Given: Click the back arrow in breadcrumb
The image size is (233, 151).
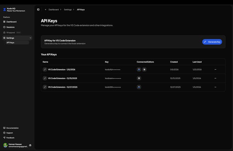Looking at the screenshot, I should click(x=46, y=10).
